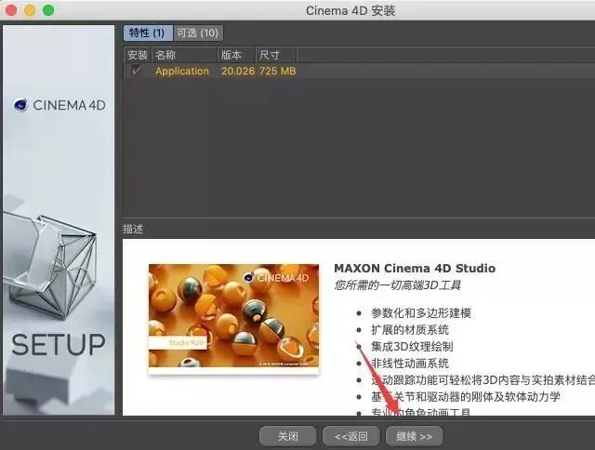The image size is (595, 450).
Task: Click the Cinema 4D Studio R20 thumbnail
Action: pyautogui.click(x=233, y=318)
